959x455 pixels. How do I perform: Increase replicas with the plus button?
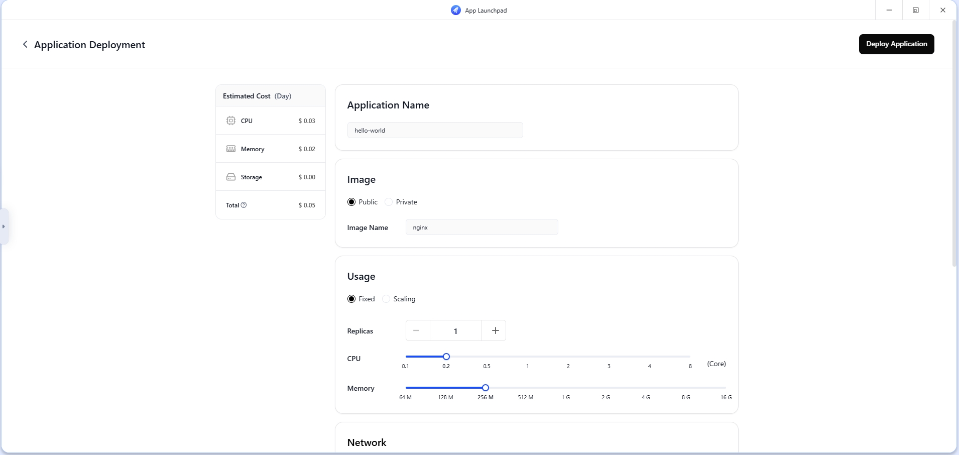[x=495, y=330]
